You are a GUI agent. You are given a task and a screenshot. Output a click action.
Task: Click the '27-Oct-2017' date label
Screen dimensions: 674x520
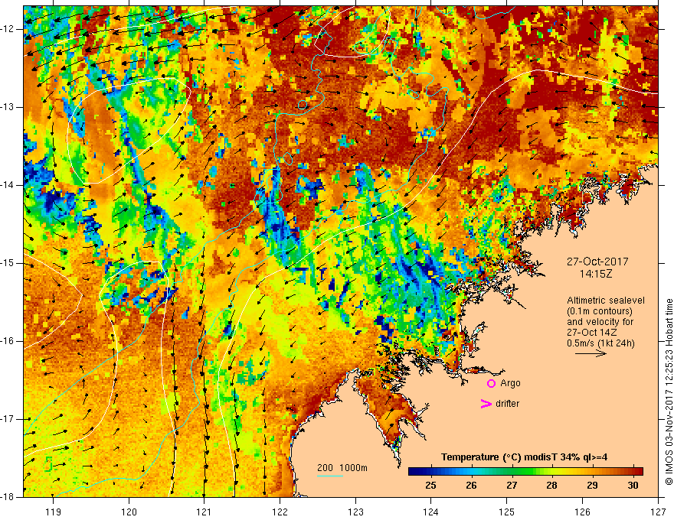point(597,262)
